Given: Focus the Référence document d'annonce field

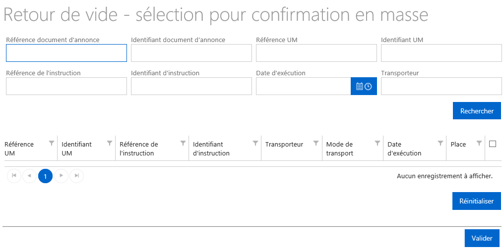Looking at the screenshot, I should (x=66, y=53).
